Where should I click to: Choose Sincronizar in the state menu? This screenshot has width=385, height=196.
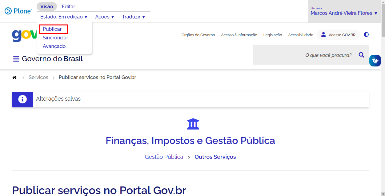(x=55, y=38)
